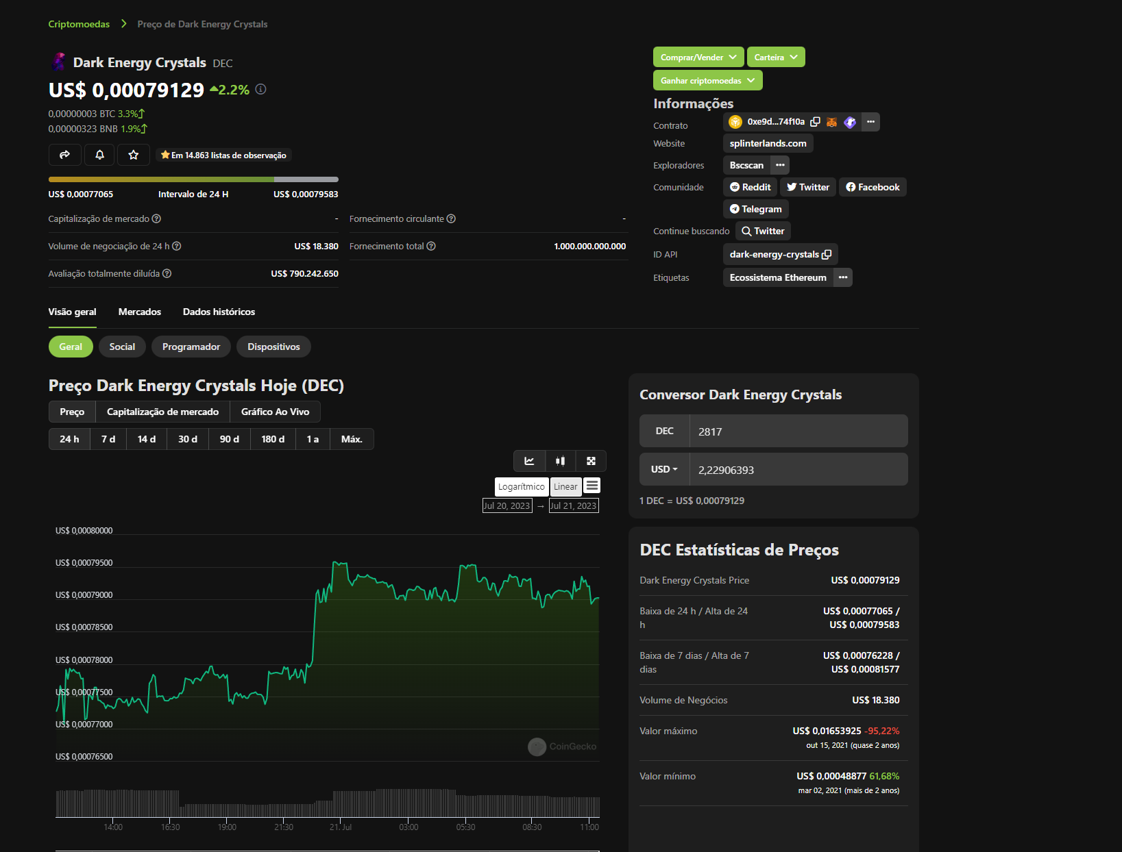This screenshot has width=1122, height=852.
Task: Open the Ecossistema Ethereum tag
Action: point(778,277)
